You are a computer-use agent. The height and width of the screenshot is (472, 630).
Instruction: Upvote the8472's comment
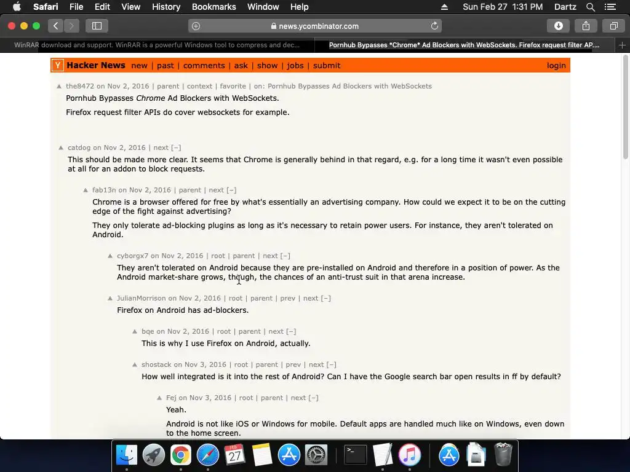59,86
